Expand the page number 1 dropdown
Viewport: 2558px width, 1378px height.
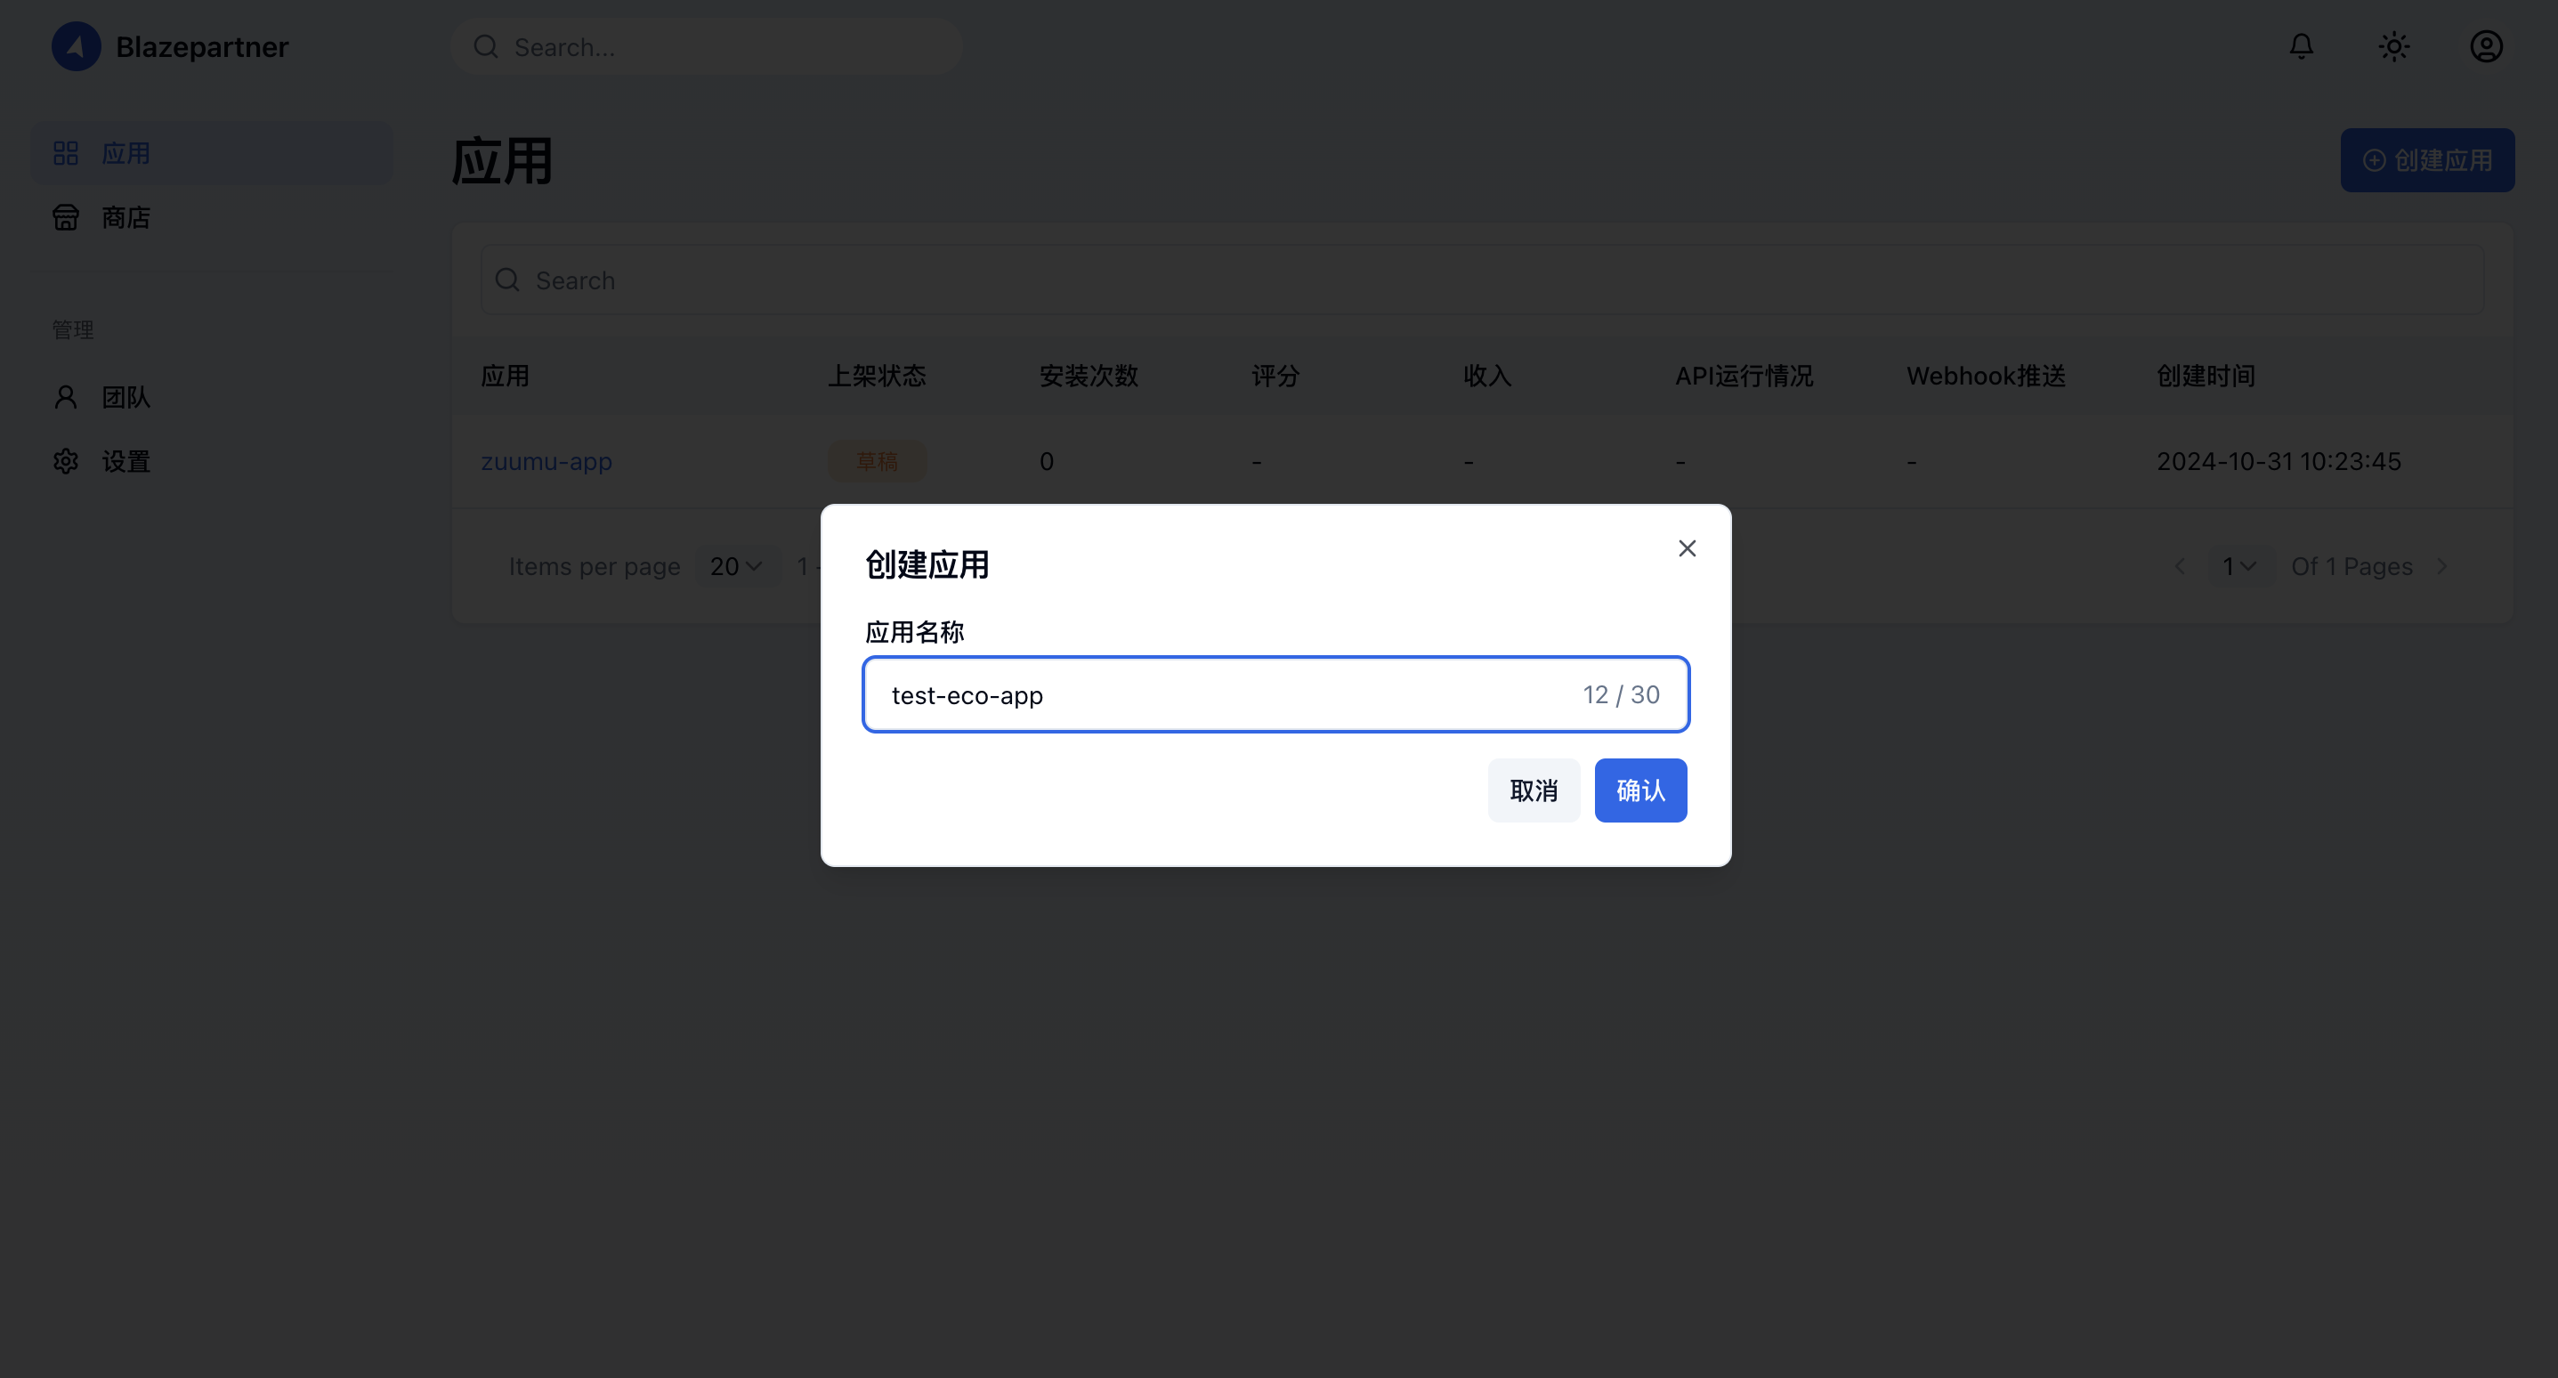tap(2239, 566)
